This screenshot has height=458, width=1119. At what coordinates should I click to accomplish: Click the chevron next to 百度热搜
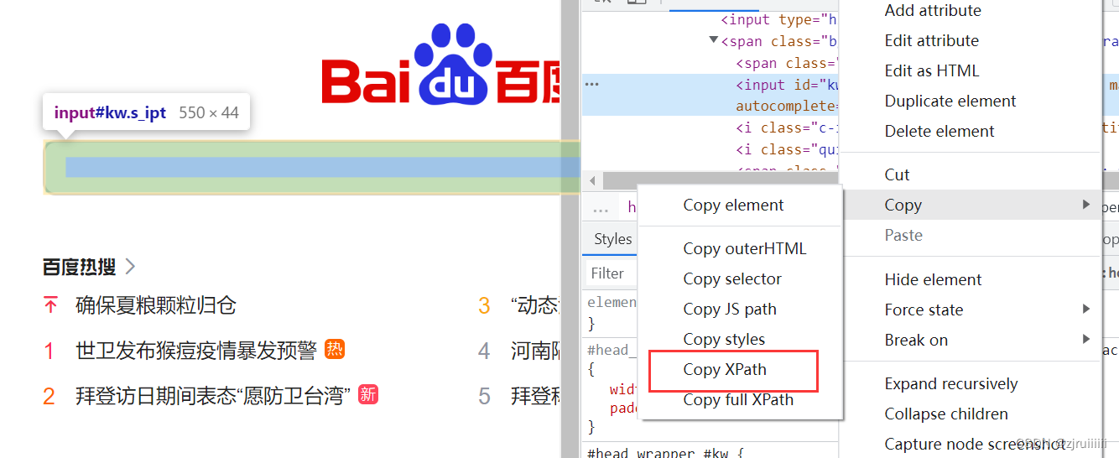click(130, 267)
